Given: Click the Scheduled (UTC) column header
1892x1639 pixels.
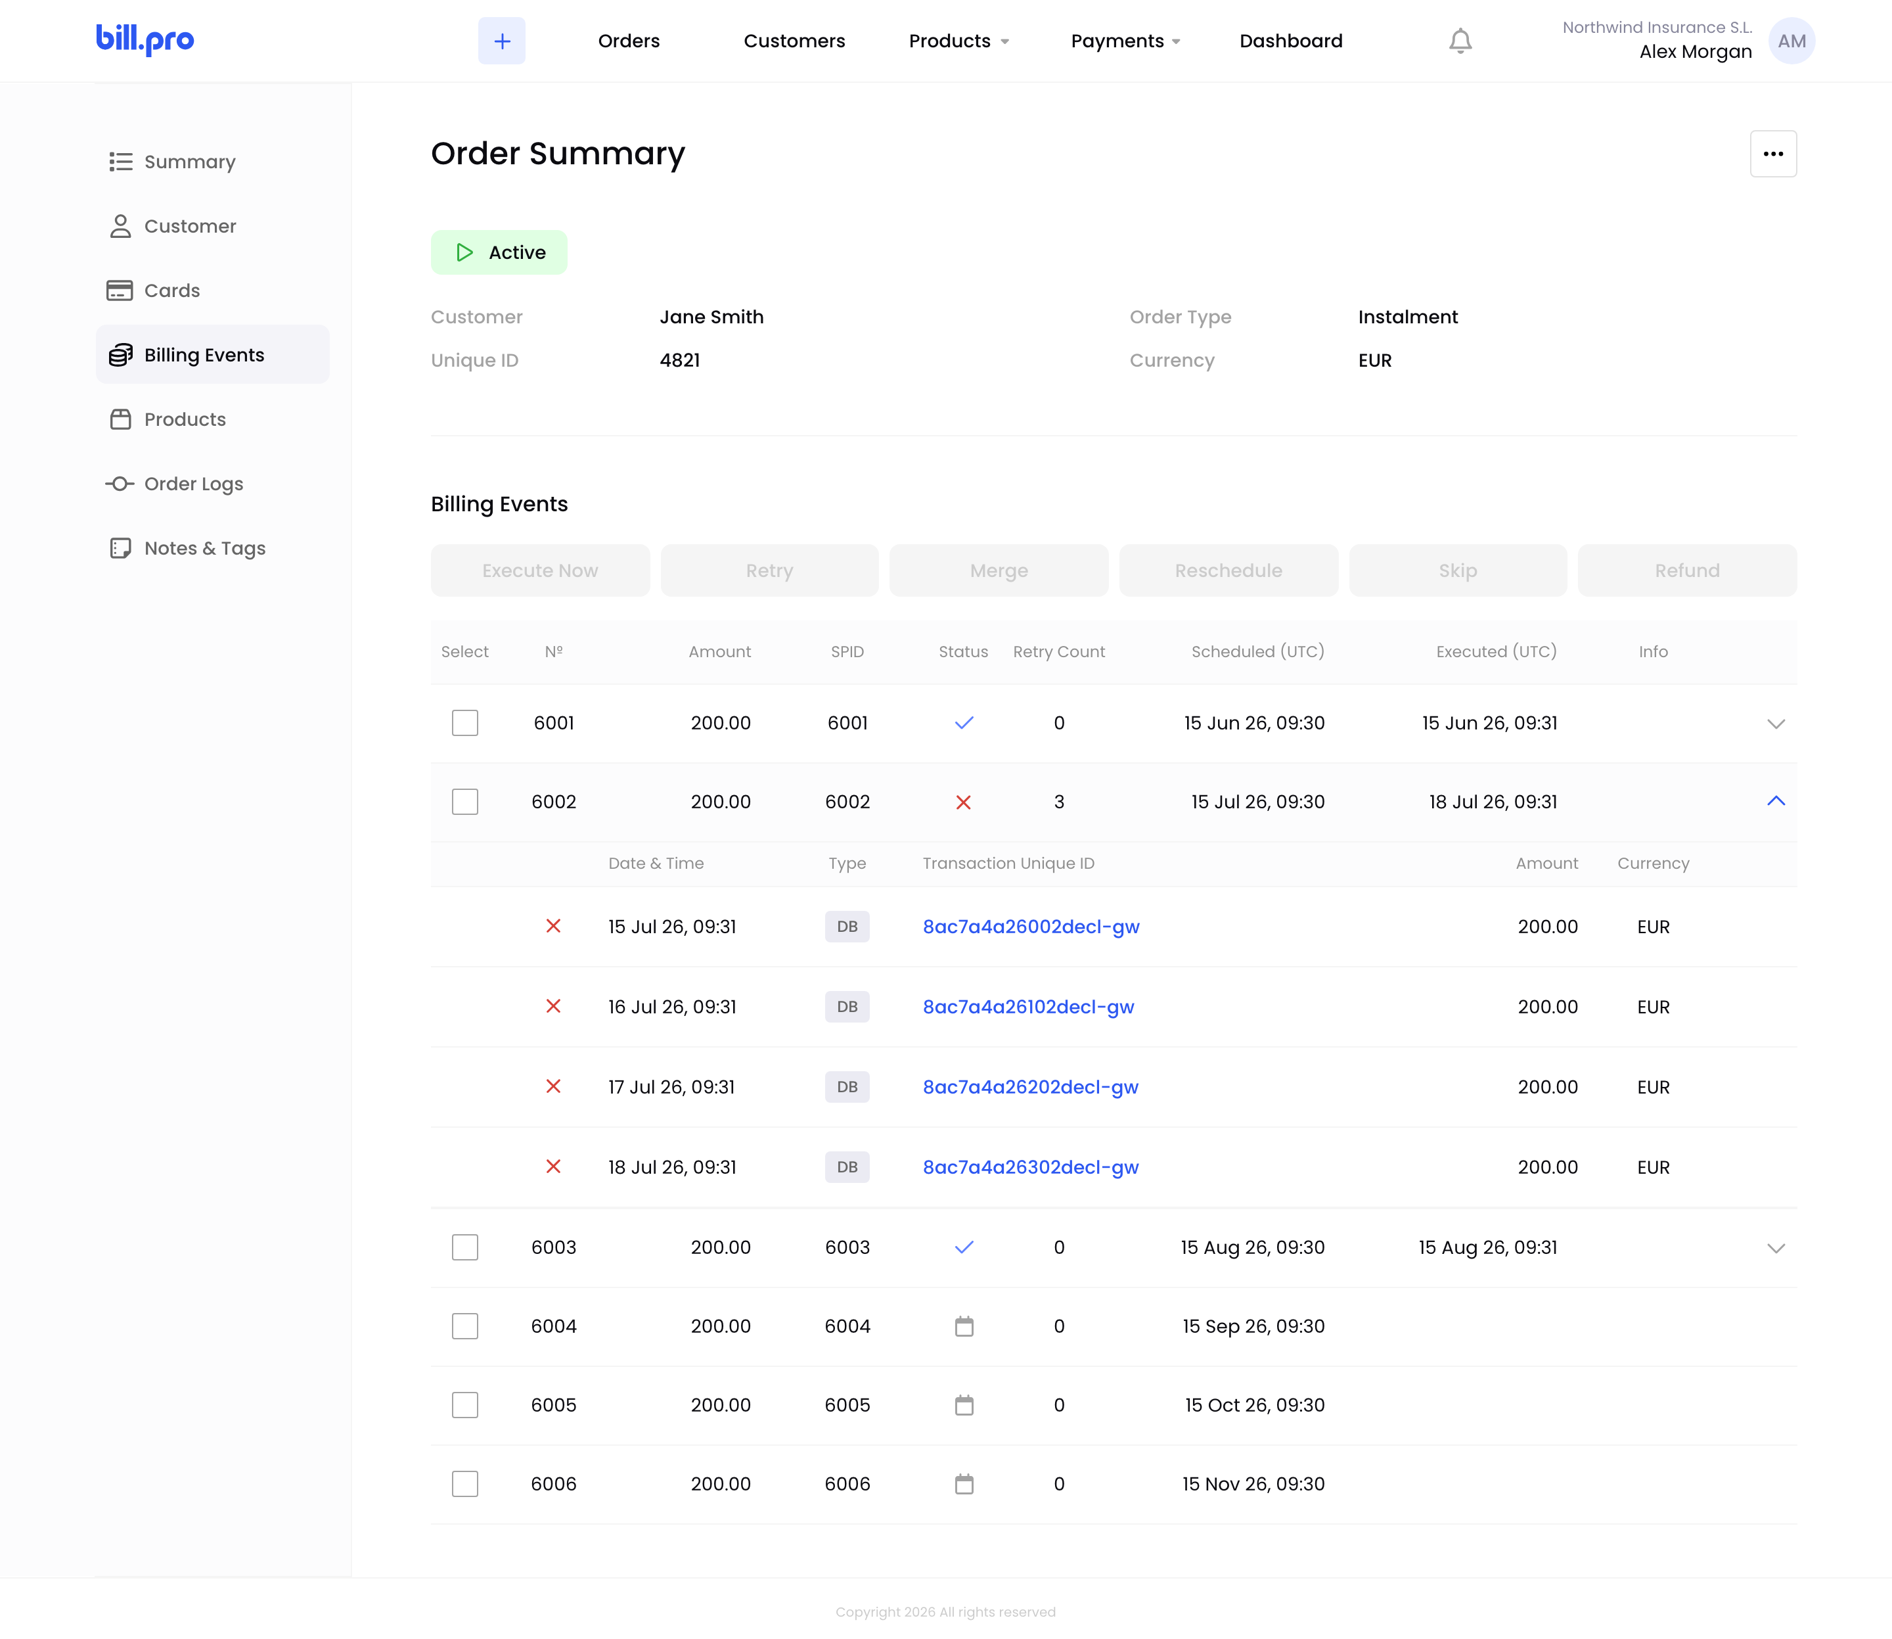Looking at the screenshot, I should (x=1257, y=651).
